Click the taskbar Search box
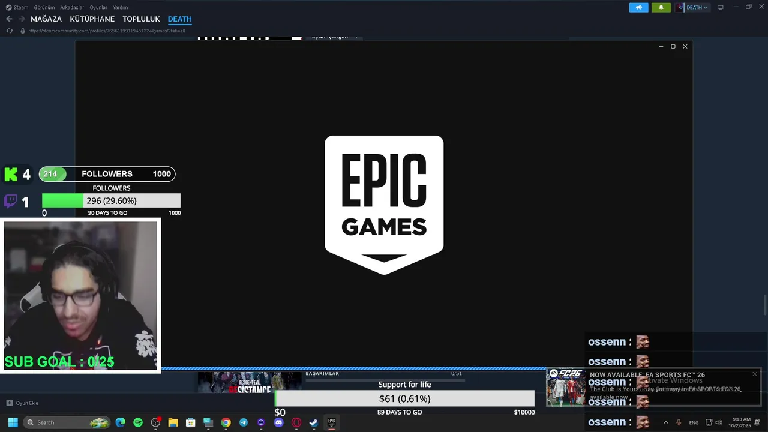The height and width of the screenshot is (432, 768). pos(67,422)
